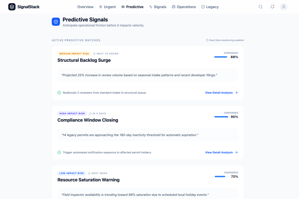Open the Structural Backlog Surge title
Viewport: 299px width, 199px height.
pyautogui.click(x=84, y=60)
